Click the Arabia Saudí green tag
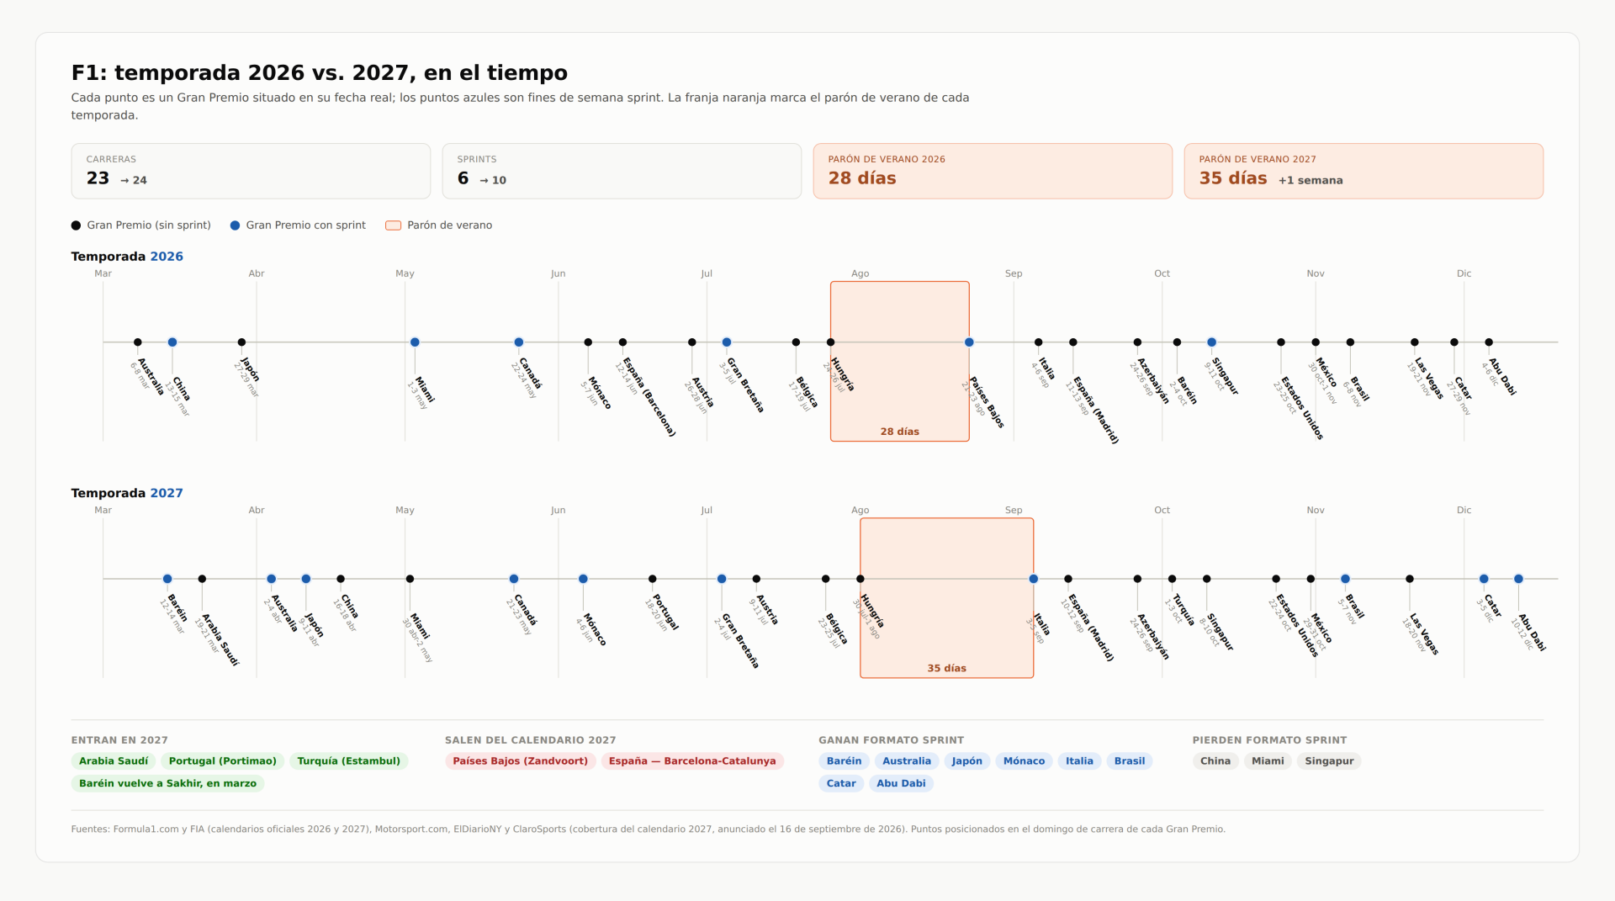Screen dimensions: 1615x901 [x=114, y=761]
